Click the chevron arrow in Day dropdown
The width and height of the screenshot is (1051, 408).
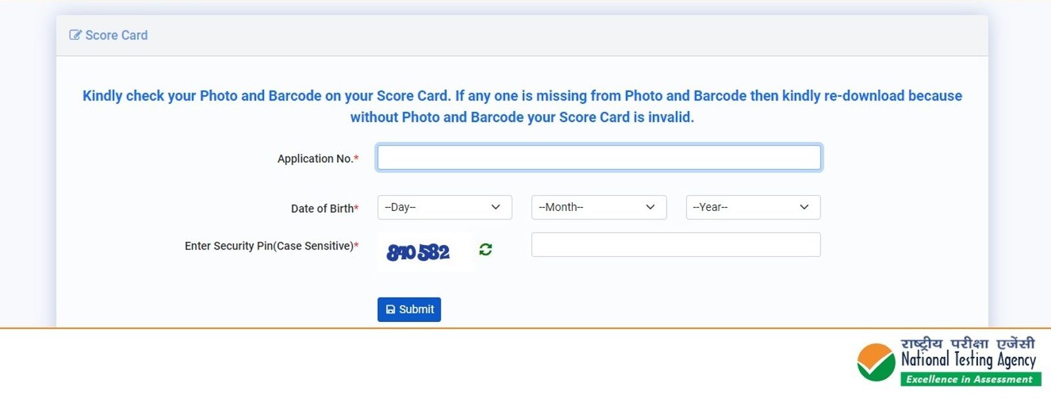(496, 208)
